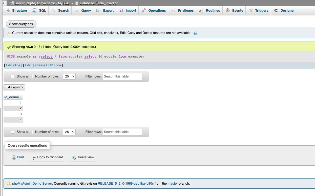Click the Show query box button
This screenshot has height=196, width=315.
click(x=21, y=24)
